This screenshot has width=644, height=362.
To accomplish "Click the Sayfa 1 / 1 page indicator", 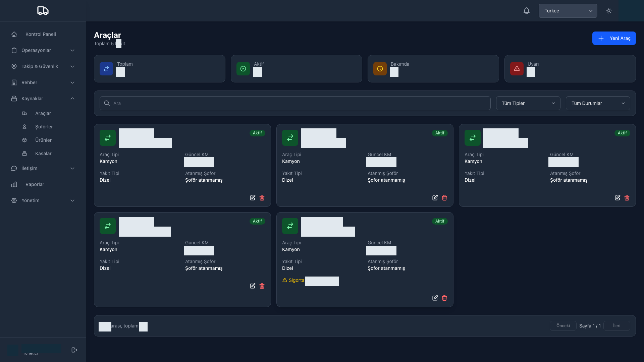I will click(x=590, y=326).
